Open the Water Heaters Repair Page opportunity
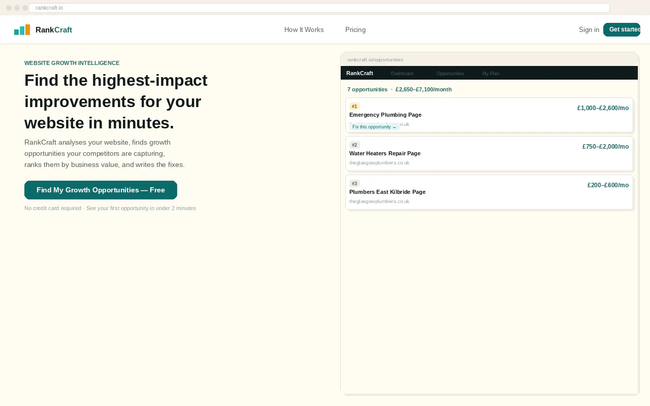The width and height of the screenshot is (650, 406). tap(385, 153)
